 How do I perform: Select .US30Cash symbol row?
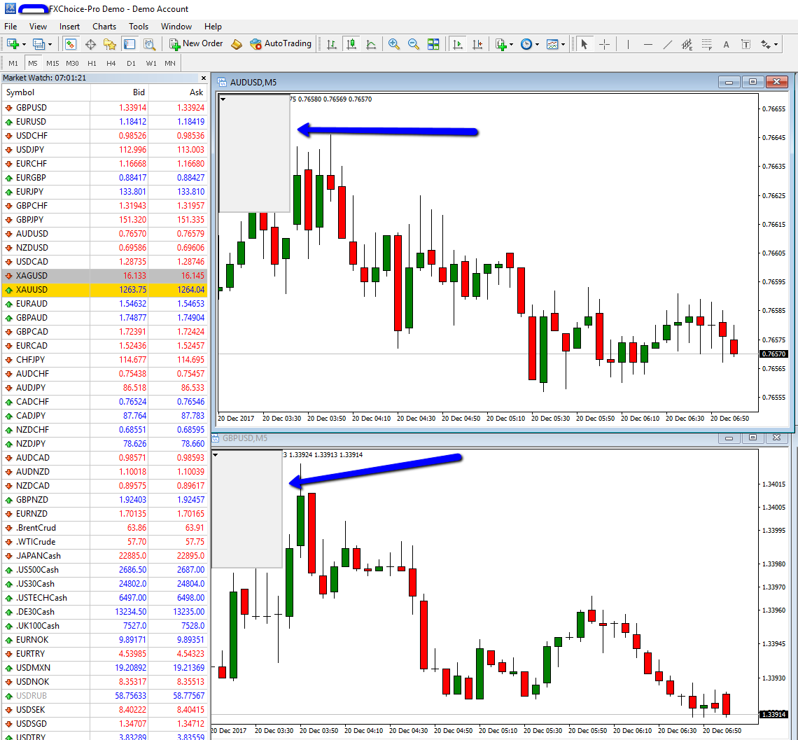[104, 584]
